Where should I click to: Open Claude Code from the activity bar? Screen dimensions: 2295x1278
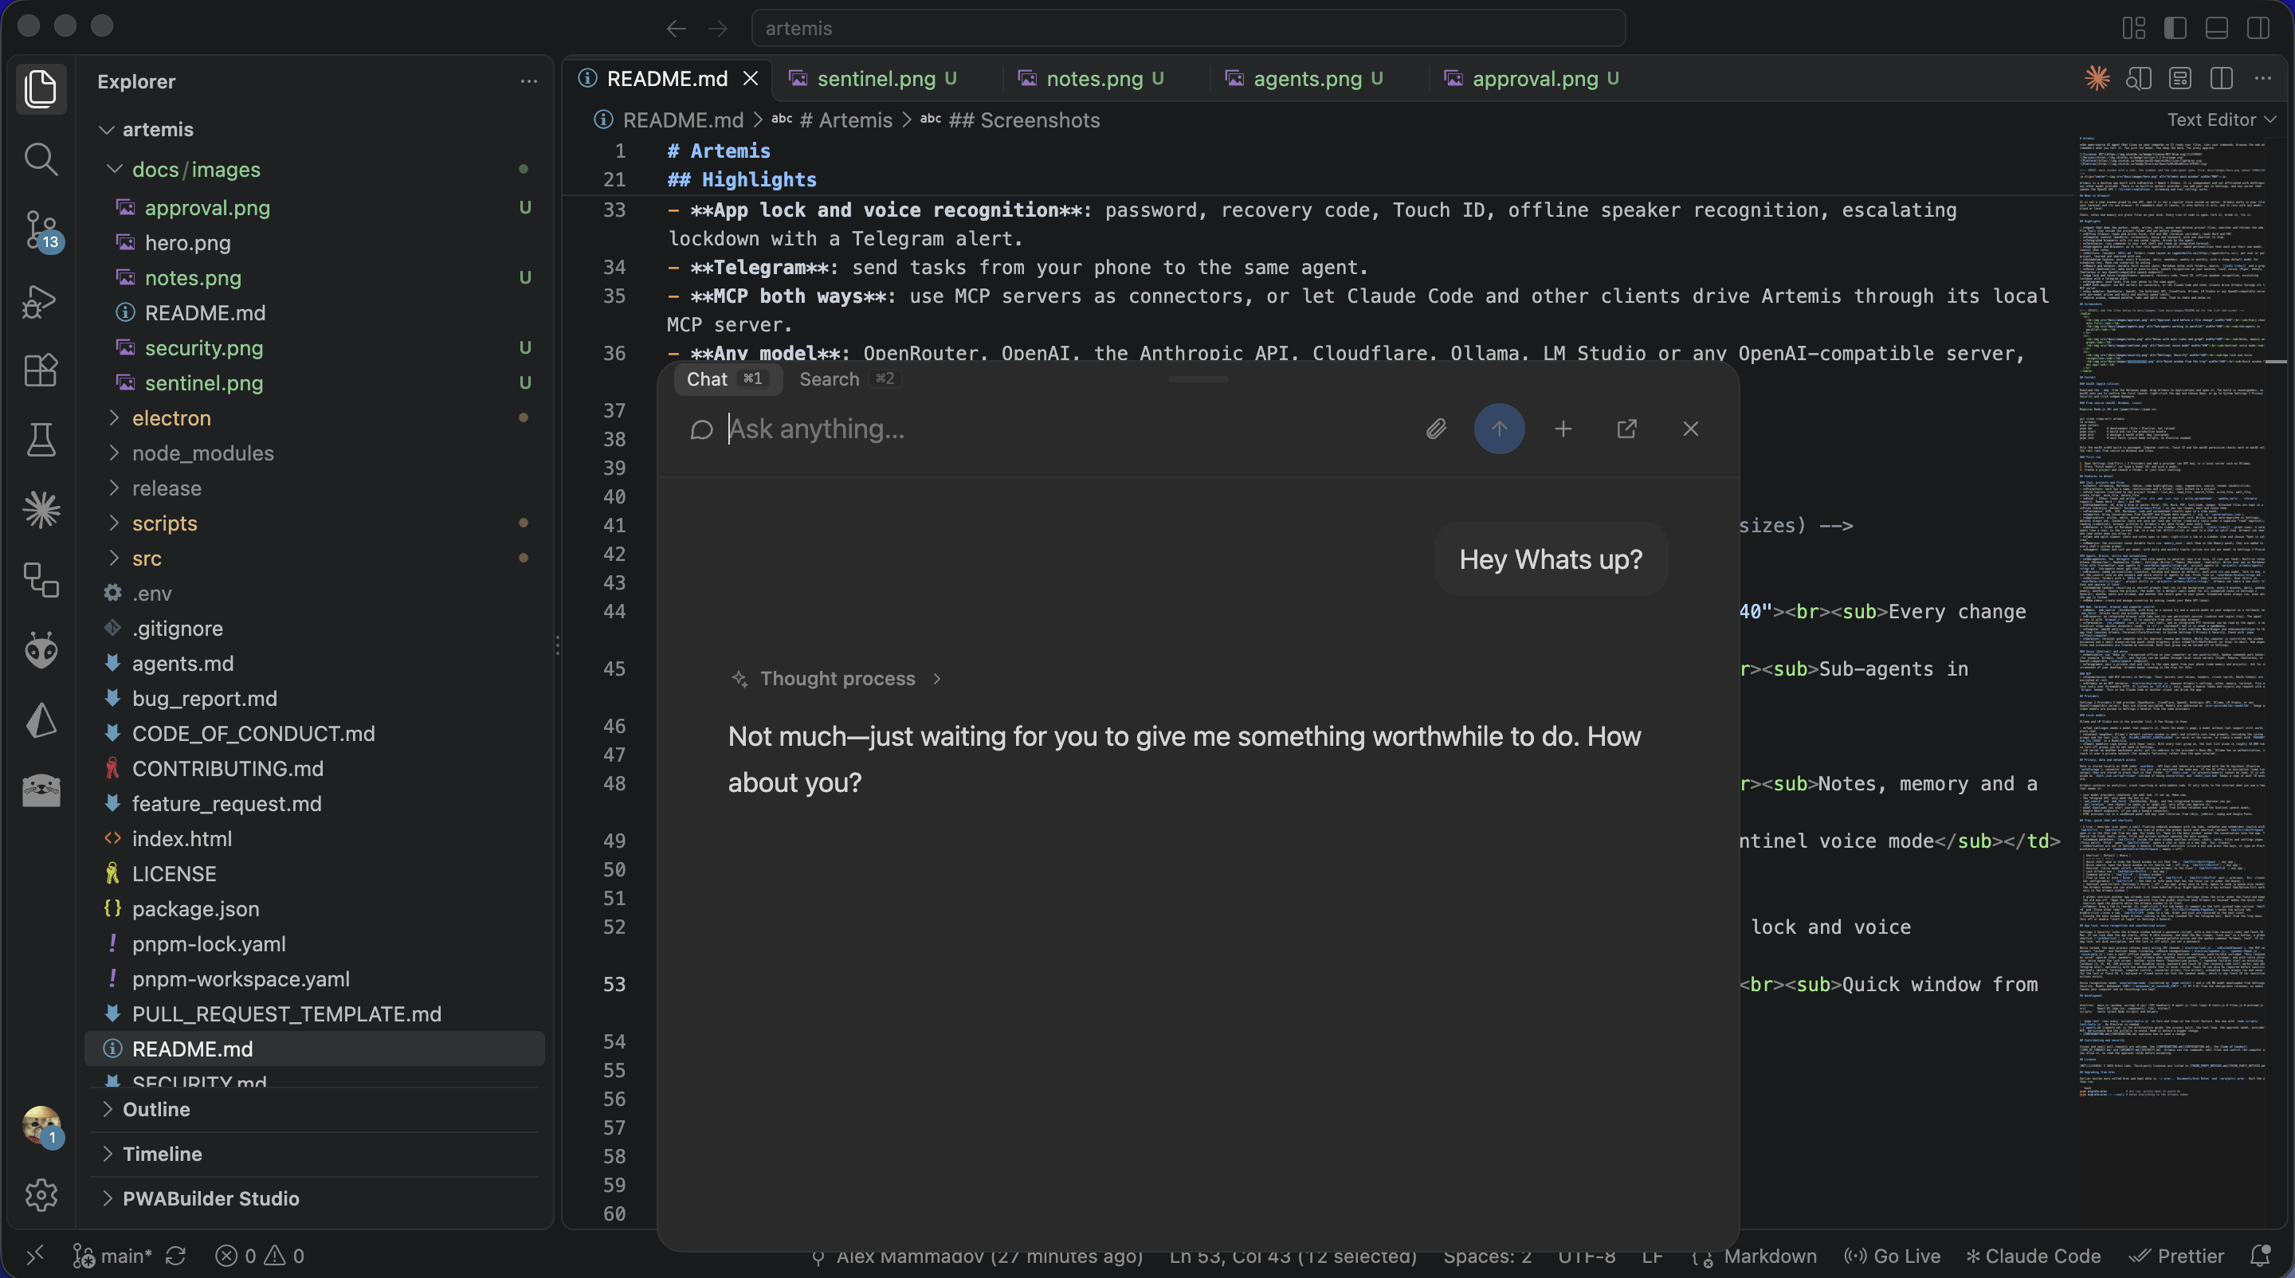coord(41,509)
